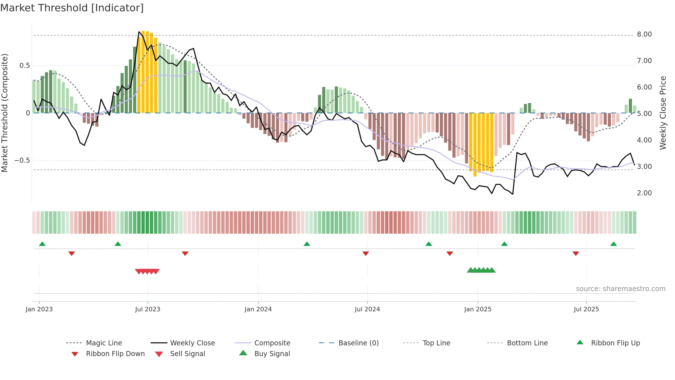Click the Magic Line legend entry
Image resolution: width=675 pixels, height=380 pixels.
click(94, 343)
